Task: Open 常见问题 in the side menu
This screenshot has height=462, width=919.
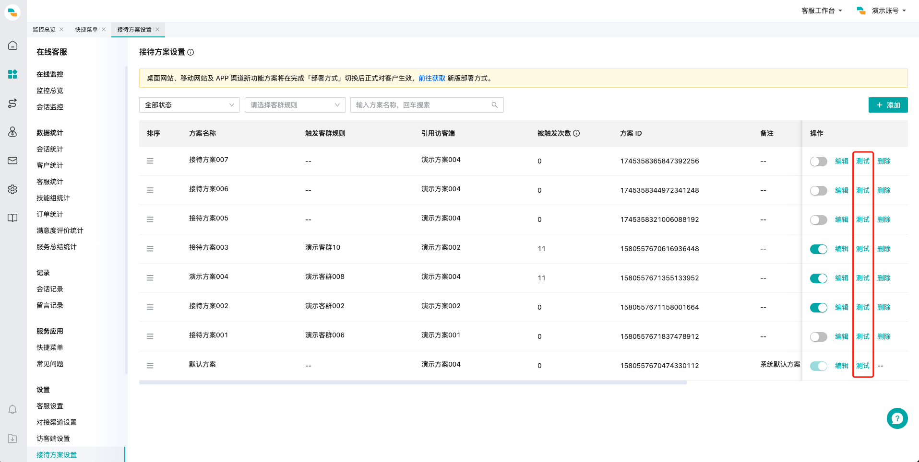Action: pos(50,364)
